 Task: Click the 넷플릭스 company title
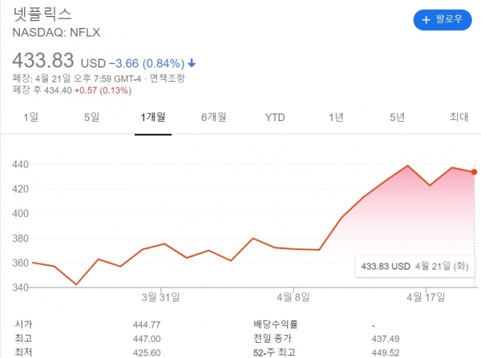point(42,14)
